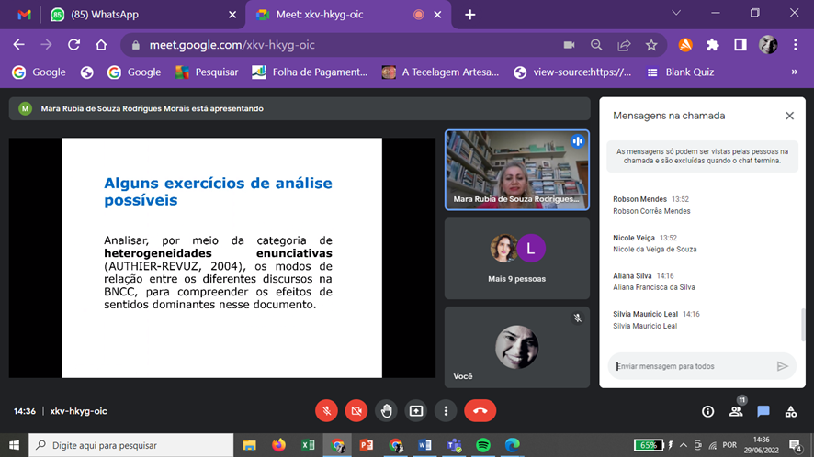Open more options three-dot menu in call bar

click(x=446, y=411)
